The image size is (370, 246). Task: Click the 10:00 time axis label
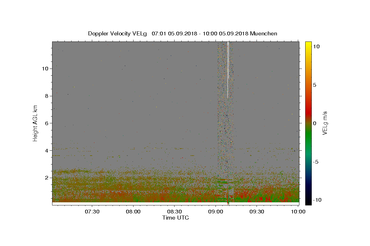[x=298, y=212]
